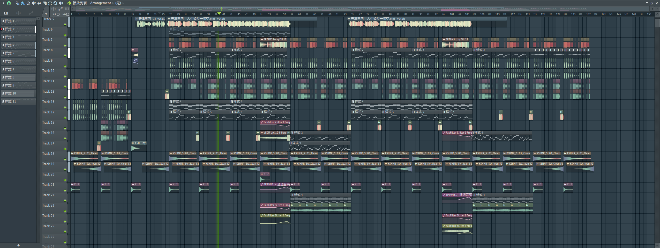Select the Zoom magnifier tool
The image size is (660, 248).
pos(55,3)
